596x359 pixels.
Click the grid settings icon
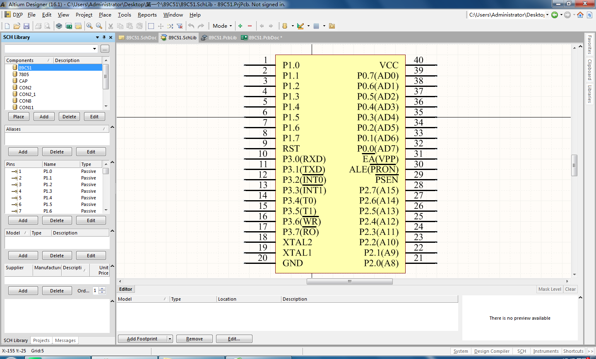pyautogui.click(x=316, y=26)
